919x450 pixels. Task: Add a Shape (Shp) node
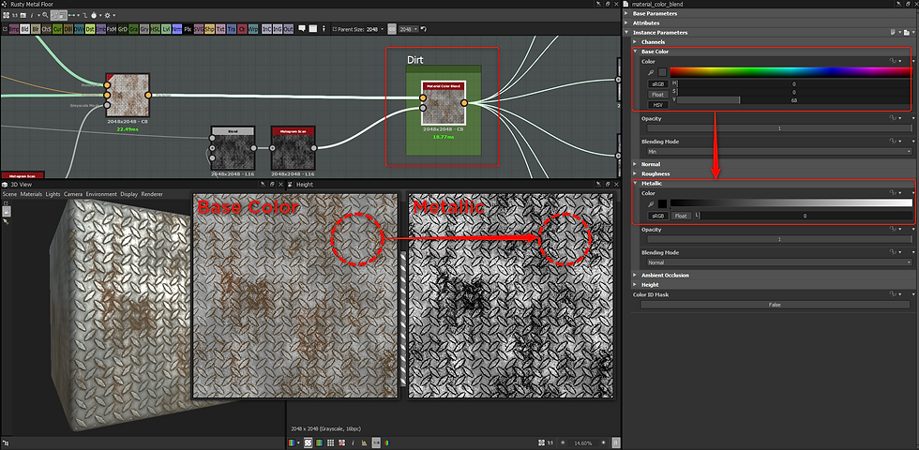(209, 29)
